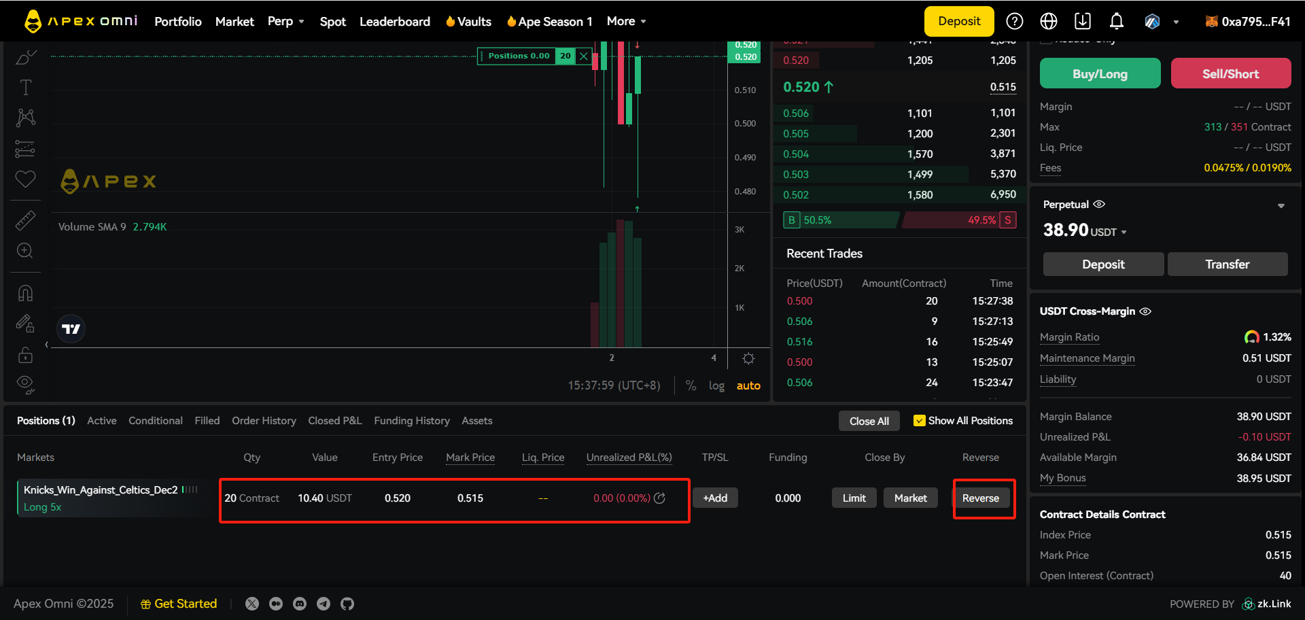Select the ruler measure tool
The height and width of the screenshot is (620, 1305).
click(x=25, y=220)
